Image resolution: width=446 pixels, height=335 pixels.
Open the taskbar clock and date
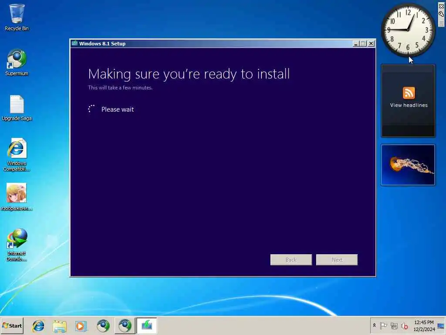click(x=424, y=325)
